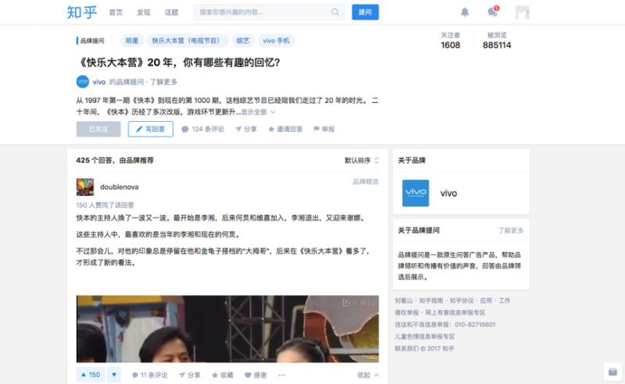Open private messages chat icon
This screenshot has height=384, width=625.
point(493,12)
